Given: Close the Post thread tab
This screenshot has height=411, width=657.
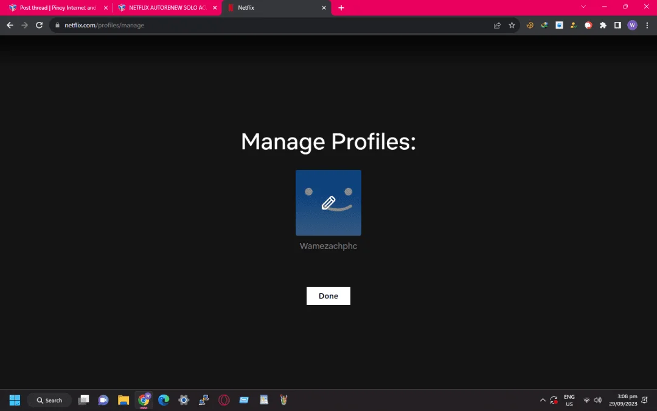Looking at the screenshot, I should pyautogui.click(x=106, y=7).
